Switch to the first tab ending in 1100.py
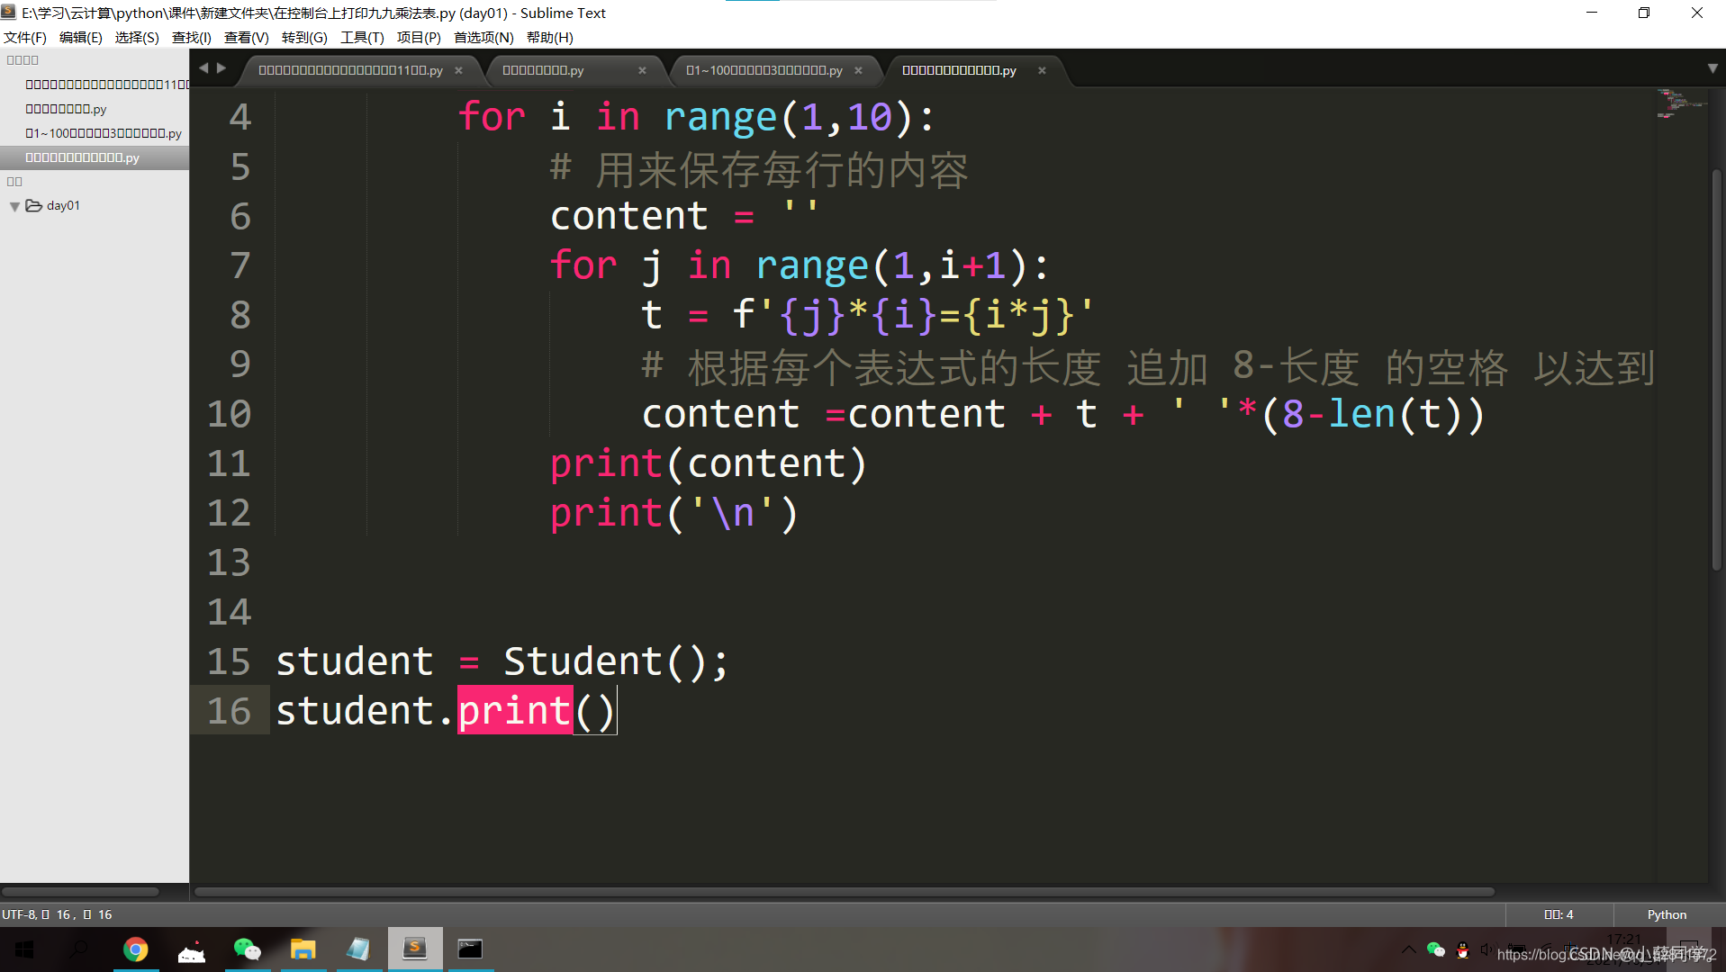Viewport: 1726px width, 972px height. [350, 70]
